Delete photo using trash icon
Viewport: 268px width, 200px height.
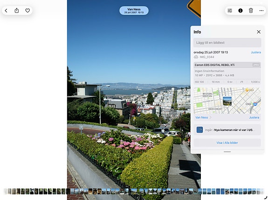pos(251,11)
